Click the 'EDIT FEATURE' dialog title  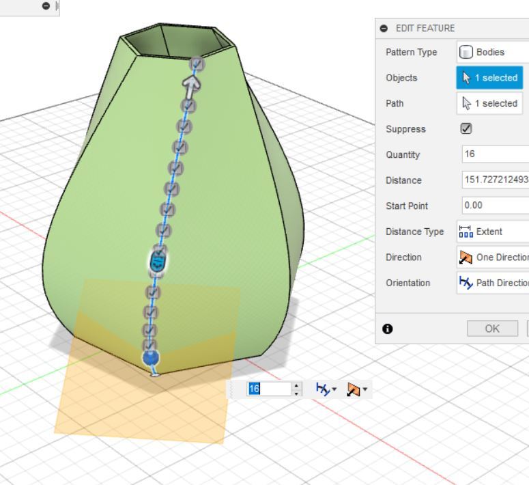tap(425, 28)
